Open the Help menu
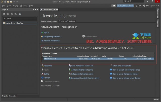The width and height of the screenshot is (161, 102). pyautogui.click(x=31, y=6)
